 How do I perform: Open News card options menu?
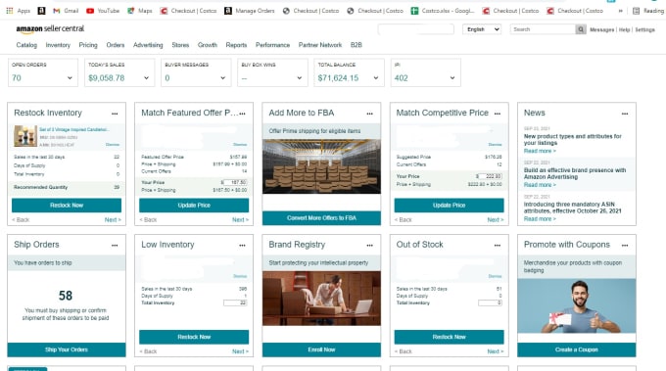pos(625,114)
